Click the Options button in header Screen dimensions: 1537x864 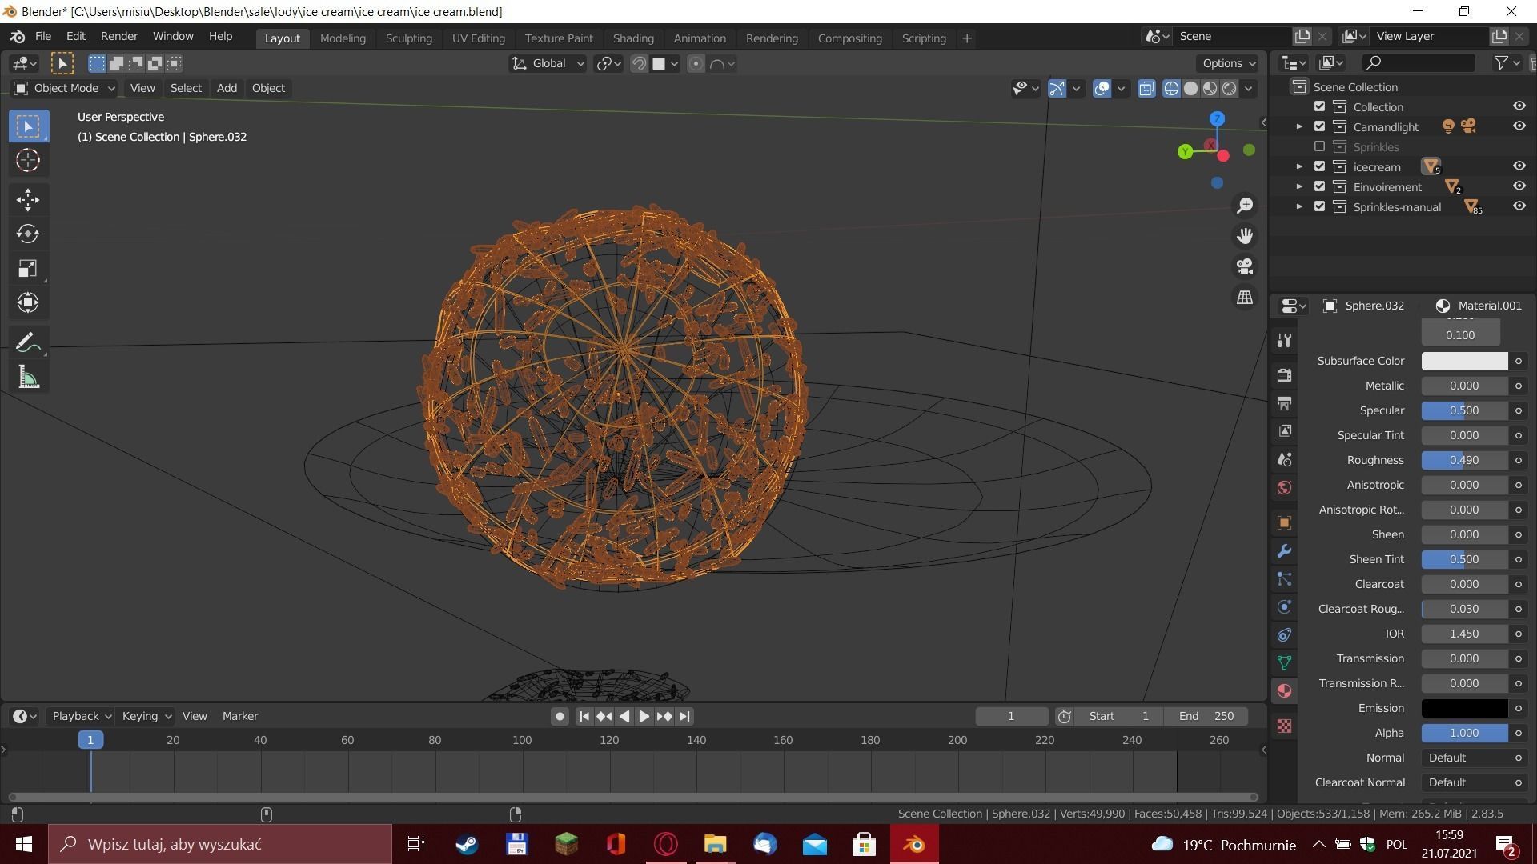point(1229,63)
